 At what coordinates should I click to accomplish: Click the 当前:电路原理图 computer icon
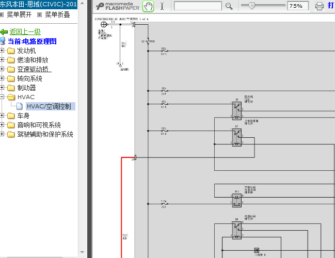click(3, 41)
